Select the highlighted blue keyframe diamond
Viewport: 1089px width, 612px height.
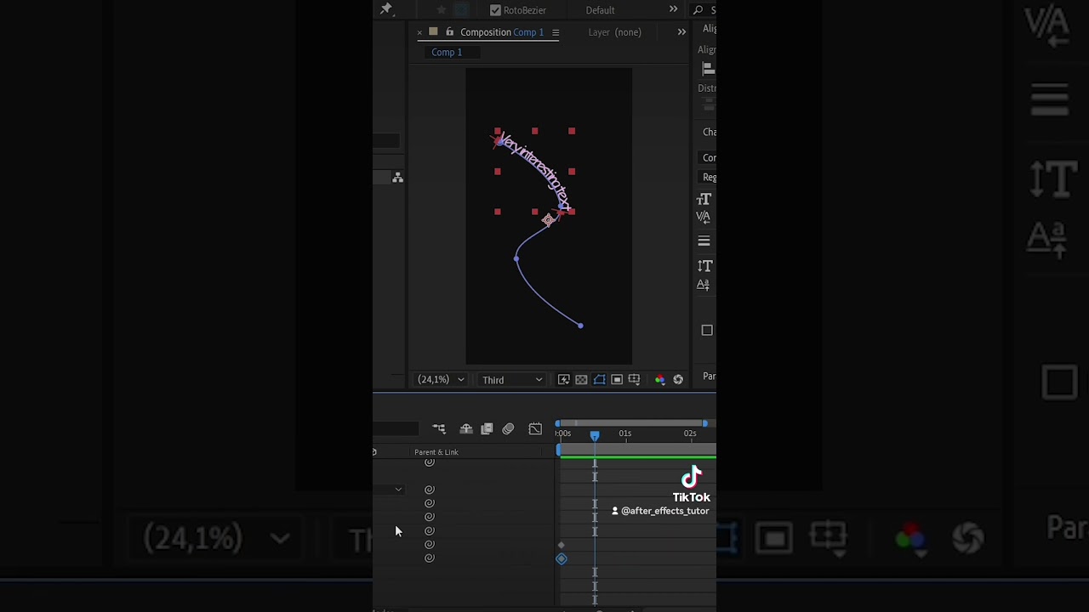click(562, 558)
